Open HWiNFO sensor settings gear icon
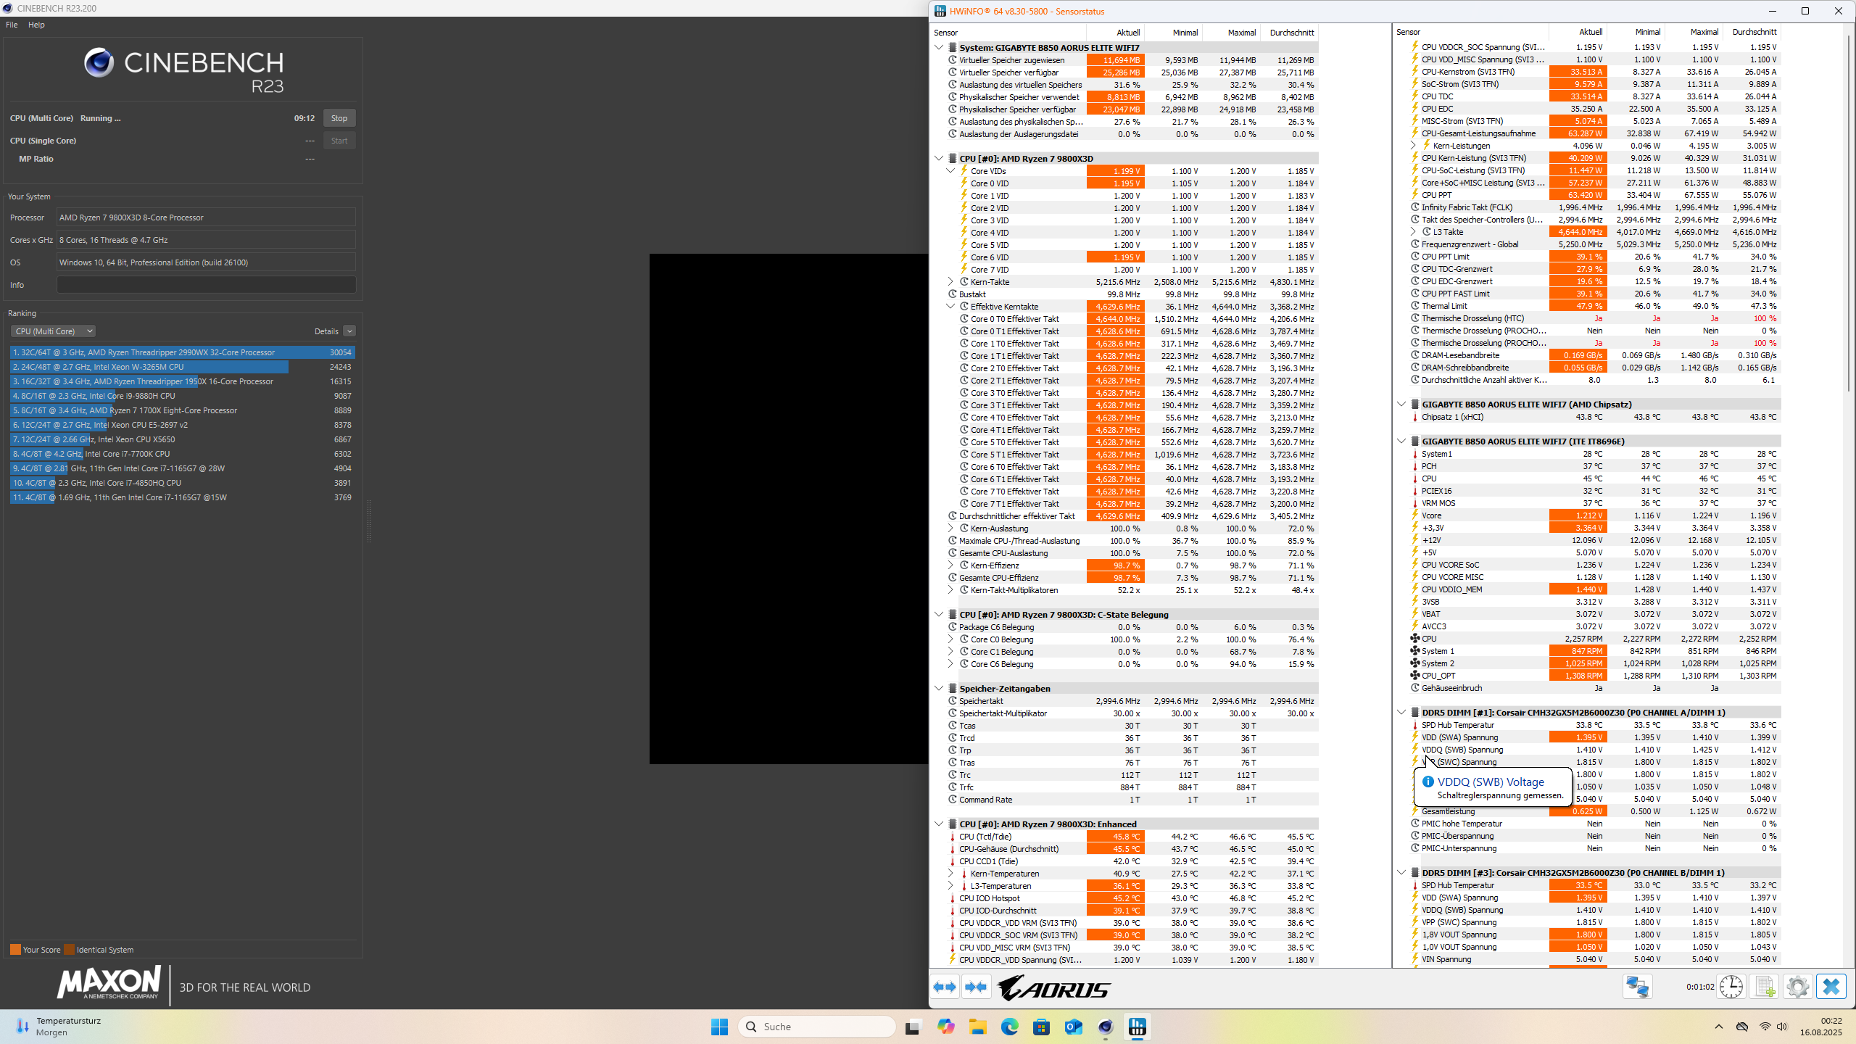Screen dimensions: 1856x1044 click(1798, 987)
